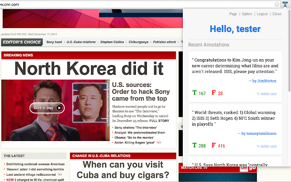Open When can you visit Cuba headline

pyautogui.click(x=123, y=170)
